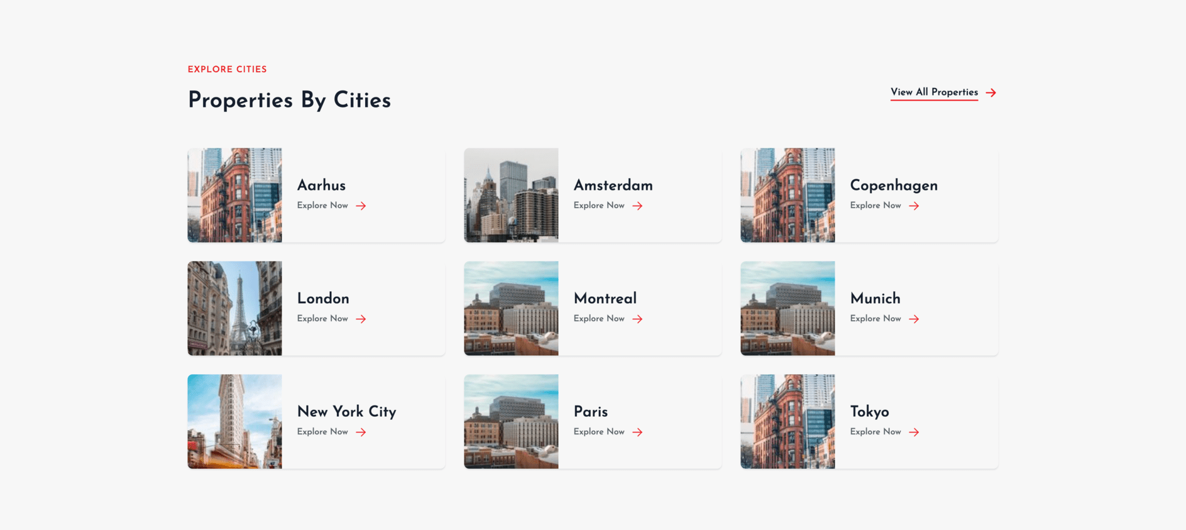The height and width of the screenshot is (530, 1186).
Task: Click the Copenhagen city title
Action: [893, 185]
